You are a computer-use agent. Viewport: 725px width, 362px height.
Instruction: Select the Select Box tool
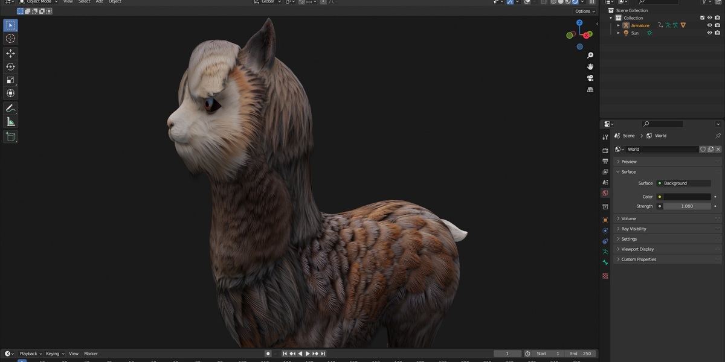(10, 25)
